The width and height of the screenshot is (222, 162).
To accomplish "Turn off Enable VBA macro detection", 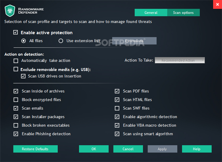I will 117,125.
